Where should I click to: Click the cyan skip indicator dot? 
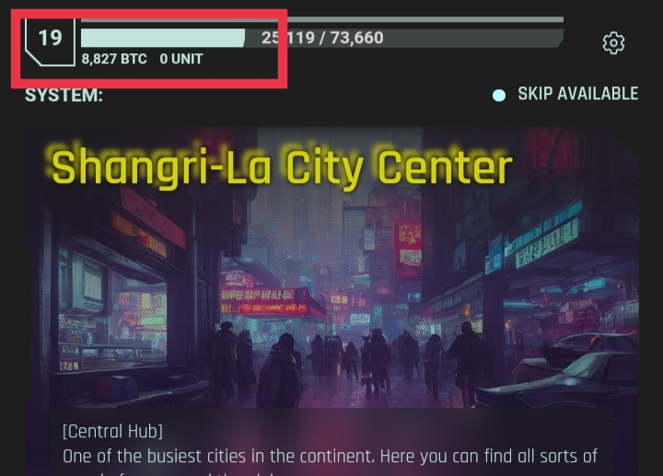(x=499, y=95)
